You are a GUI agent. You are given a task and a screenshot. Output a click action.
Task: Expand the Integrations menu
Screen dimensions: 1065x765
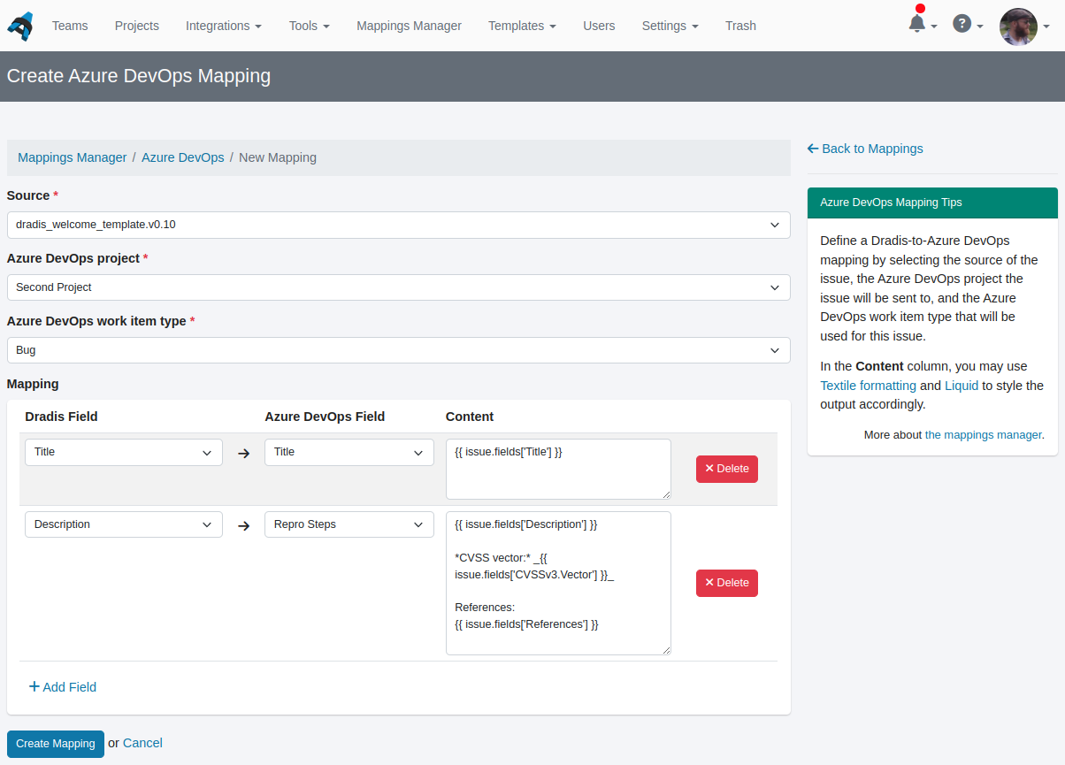(224, 26)
